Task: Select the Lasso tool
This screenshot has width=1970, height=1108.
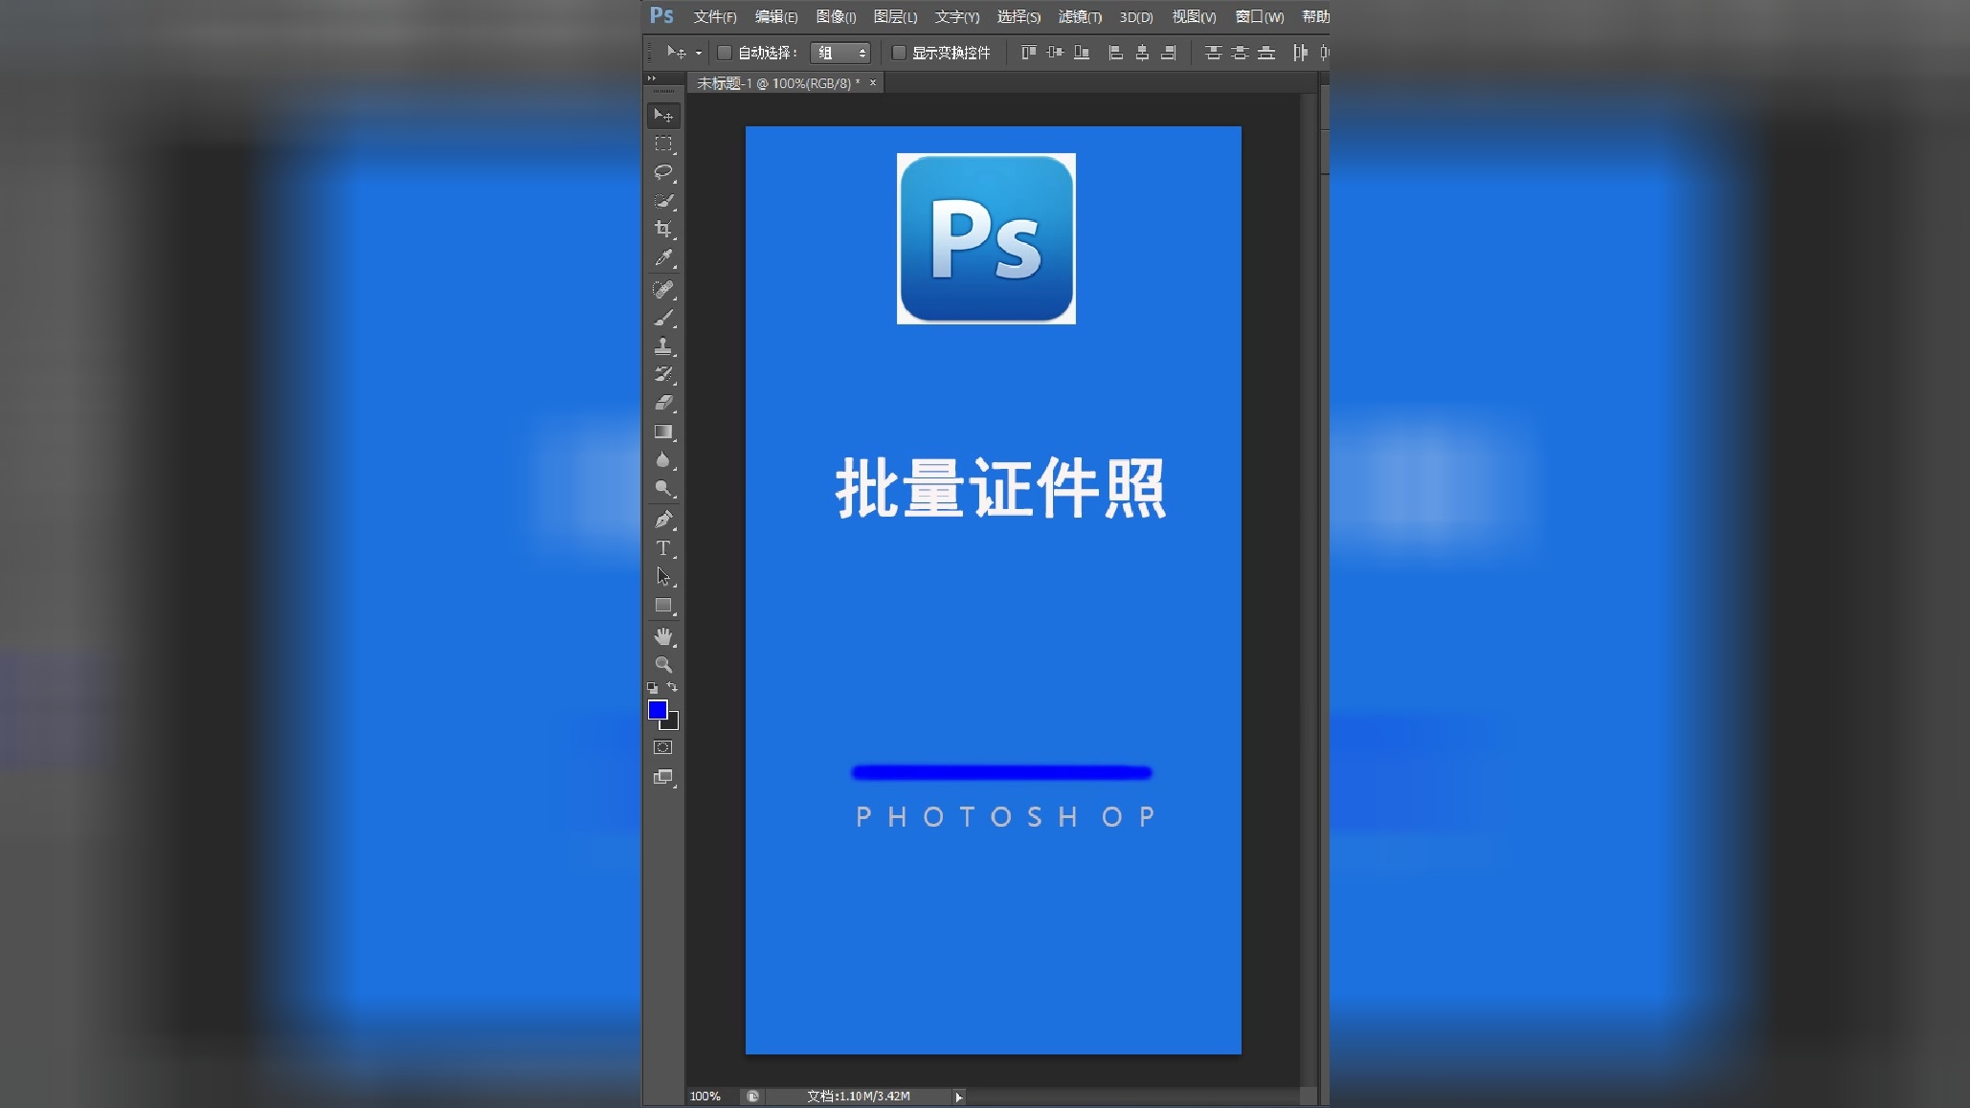Action: [x=663, y=172]
